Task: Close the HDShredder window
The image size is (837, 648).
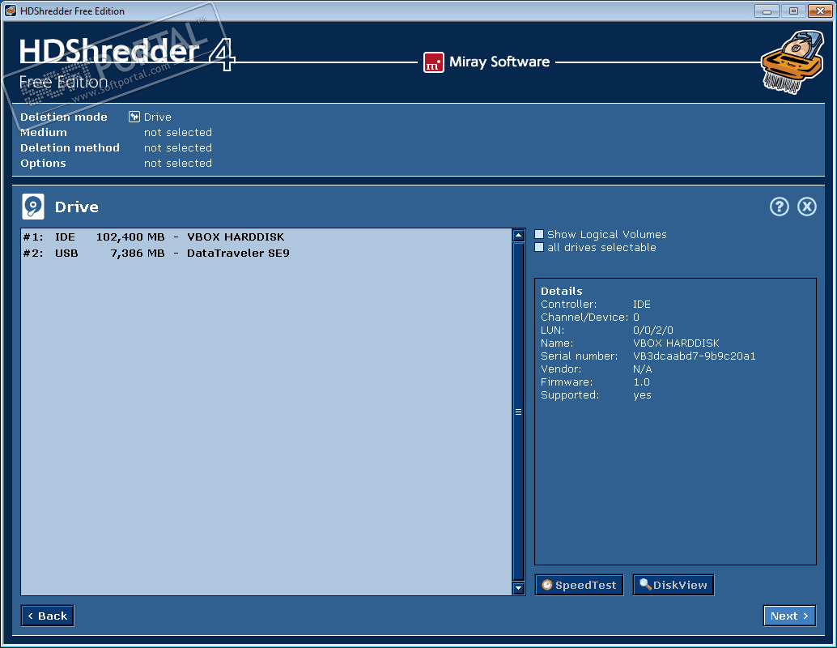Action: [x=820, y=11]
